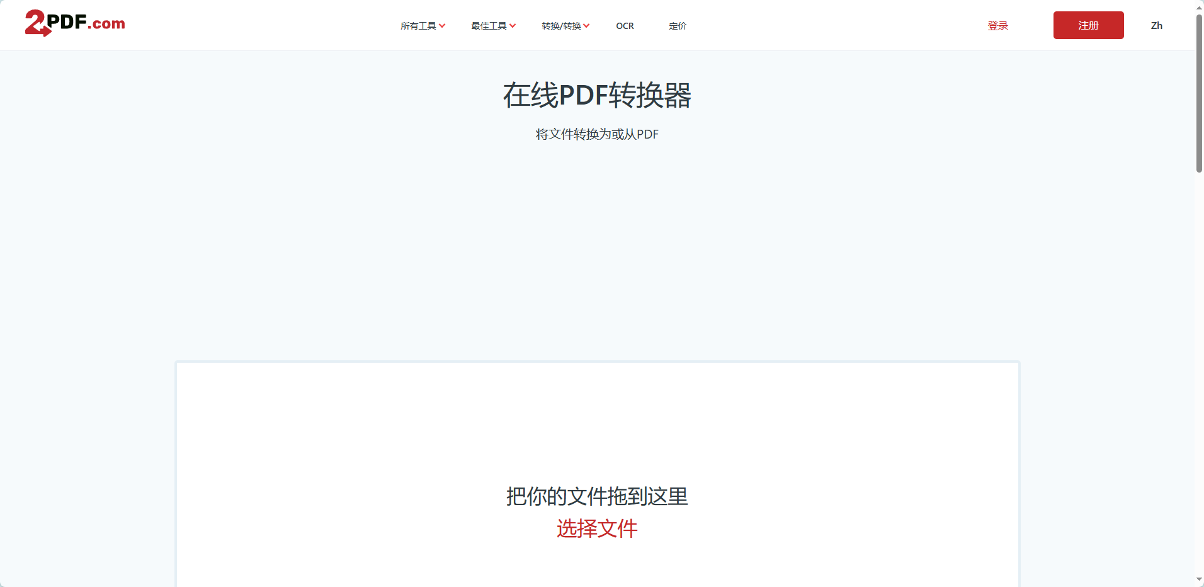Image resolution: width=1204 pixels, height=587 pixels.
Task: Click 把你的文件拖到这里 text area
Action: [x=596, y=497]
